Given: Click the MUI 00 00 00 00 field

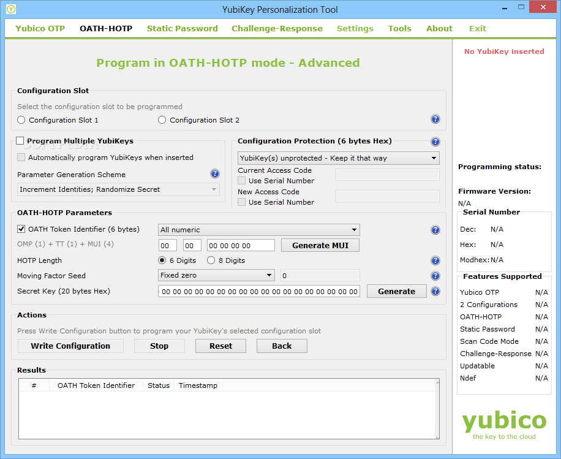Looking at the screenshot, I should point(241,246).
